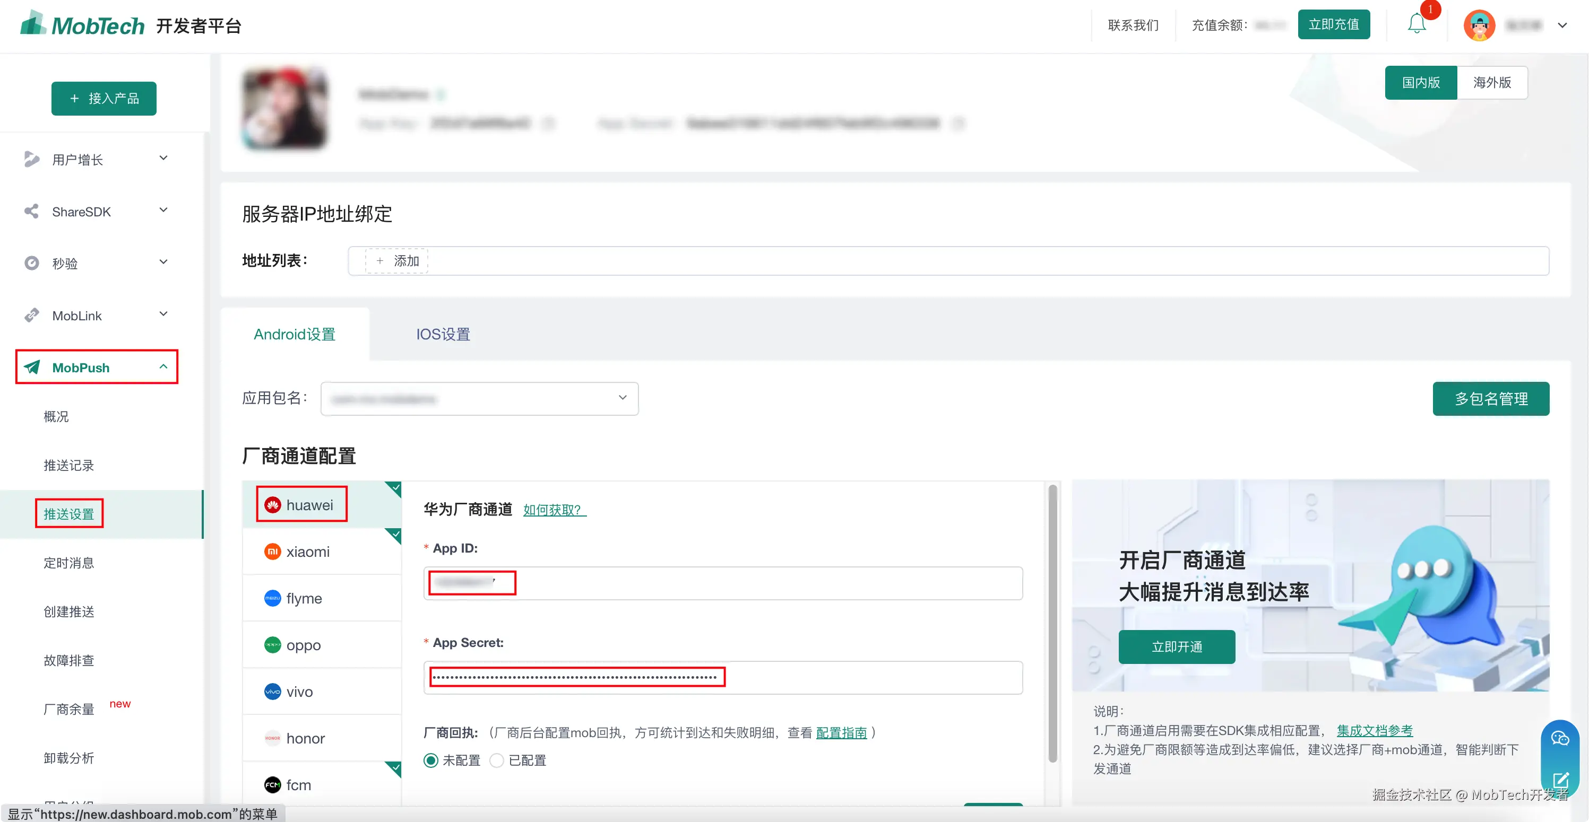Select the flyme vendor logo icon
The height and width of the screenshot is (822, 1589).
pyautogui.click(x=272, y=598)
